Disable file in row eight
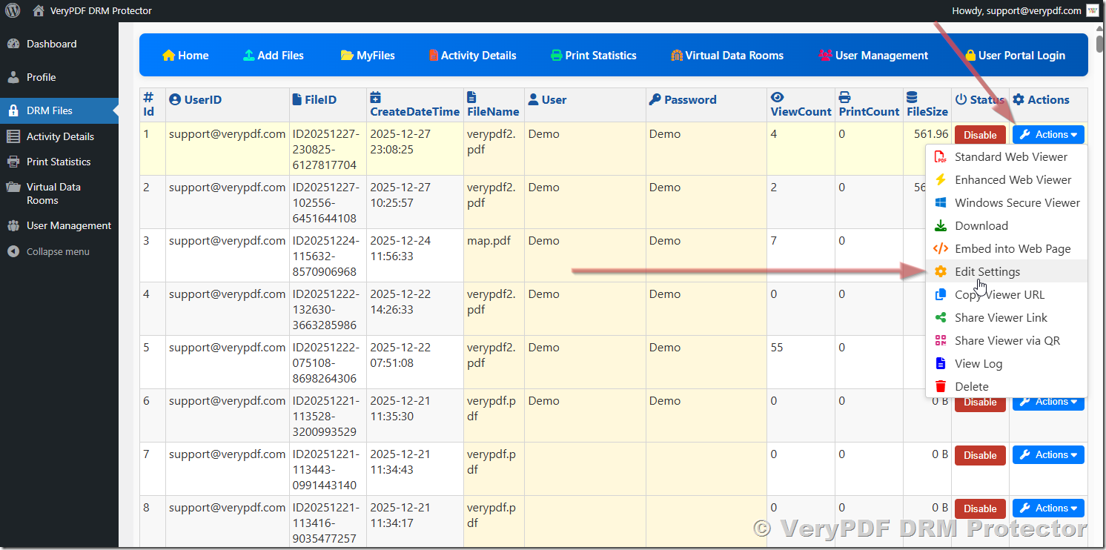The height and width of the screenshot is (550, 1106). click(x=980, y=508)
